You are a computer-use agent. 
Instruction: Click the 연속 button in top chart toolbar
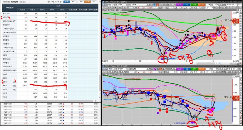(x=223, y=5)
